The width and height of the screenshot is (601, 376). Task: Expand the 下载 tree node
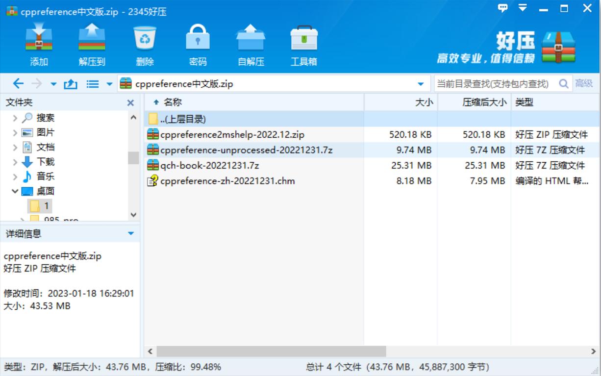coord(15,162)
